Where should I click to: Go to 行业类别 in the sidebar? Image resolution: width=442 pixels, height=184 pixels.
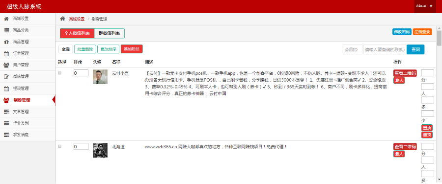(x=28, y=123)
